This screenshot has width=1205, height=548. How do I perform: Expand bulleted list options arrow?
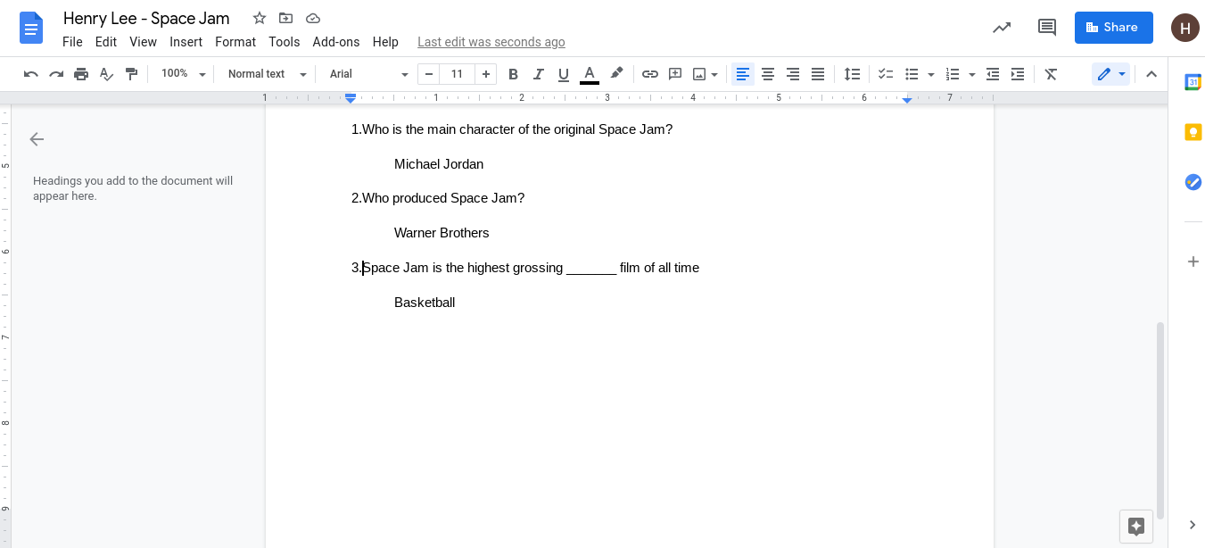point(931,74)
